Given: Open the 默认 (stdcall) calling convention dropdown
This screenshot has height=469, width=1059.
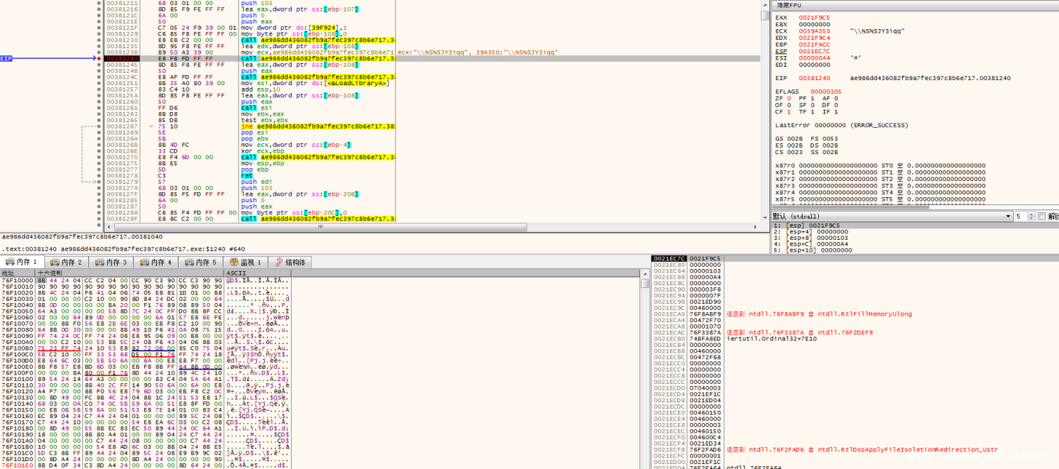Looking at the screenshot, I should click(x=892, y=216).
